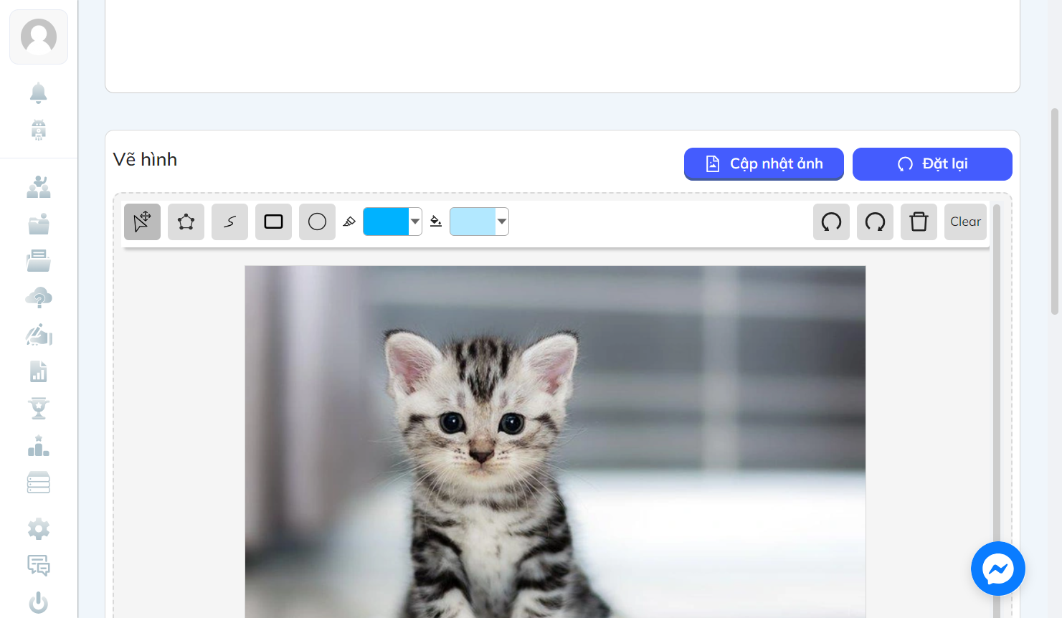Click the page vertical scrollbar

(x=1055, y=211)
